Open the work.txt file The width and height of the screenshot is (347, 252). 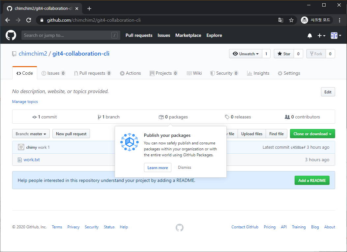pyautogui.click(x=32, y=160)
